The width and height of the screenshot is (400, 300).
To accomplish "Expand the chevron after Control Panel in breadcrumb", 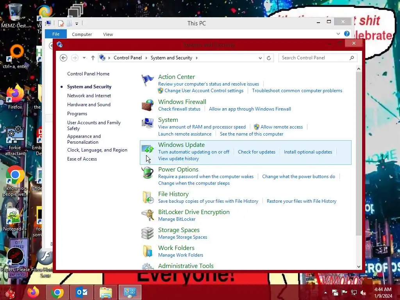I will click(146, 58).
